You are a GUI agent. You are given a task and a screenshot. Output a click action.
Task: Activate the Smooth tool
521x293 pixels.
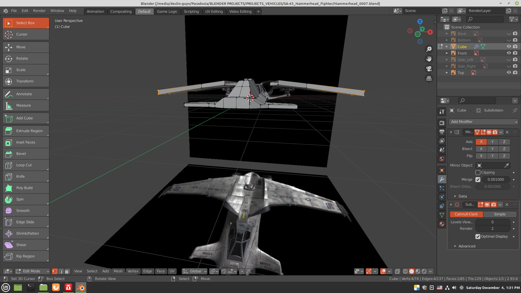pos(26,211)
